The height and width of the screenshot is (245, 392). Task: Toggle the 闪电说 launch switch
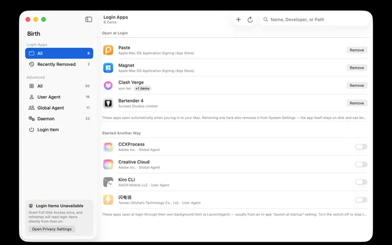[x=361, y=200]
